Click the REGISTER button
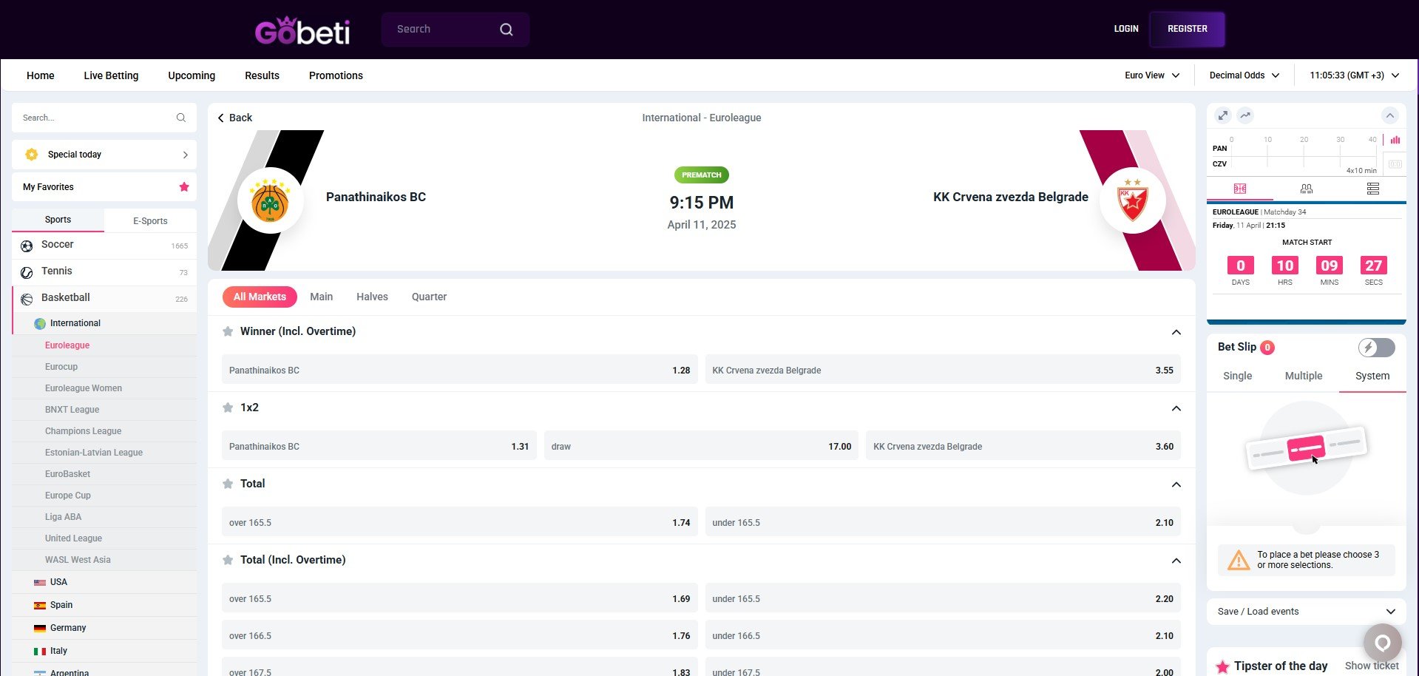The image size is (1419, 676). pos(1188,29)
